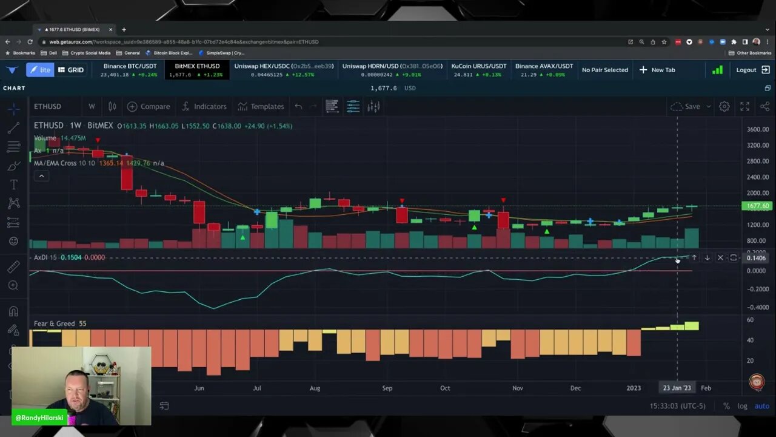Toggle magnet mode in drawing toolbar
Image resolution: width=776 pixels, height=437 pixels.
(13, 311)
